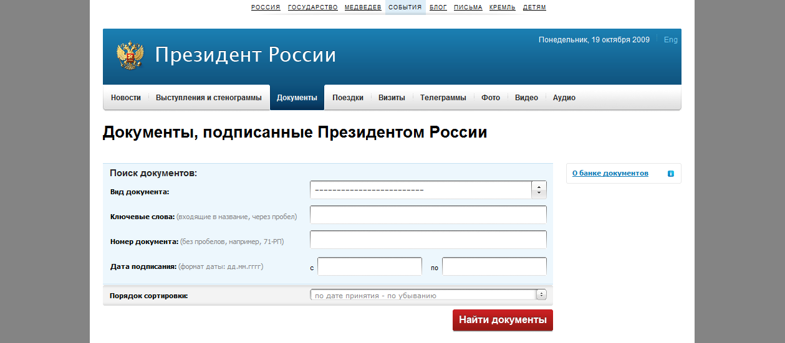Click the МЕДВЕДЕВ top link
Viewport: 785px width, 343px height.
(x=363, y=7)
